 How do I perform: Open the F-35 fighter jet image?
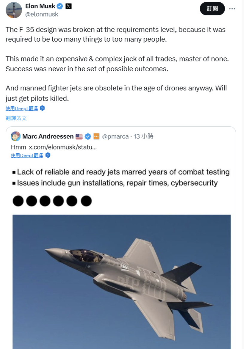(121, 281)
